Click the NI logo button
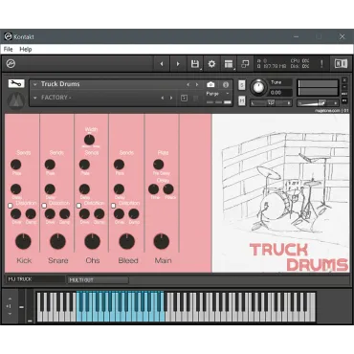 click(341, 64)
